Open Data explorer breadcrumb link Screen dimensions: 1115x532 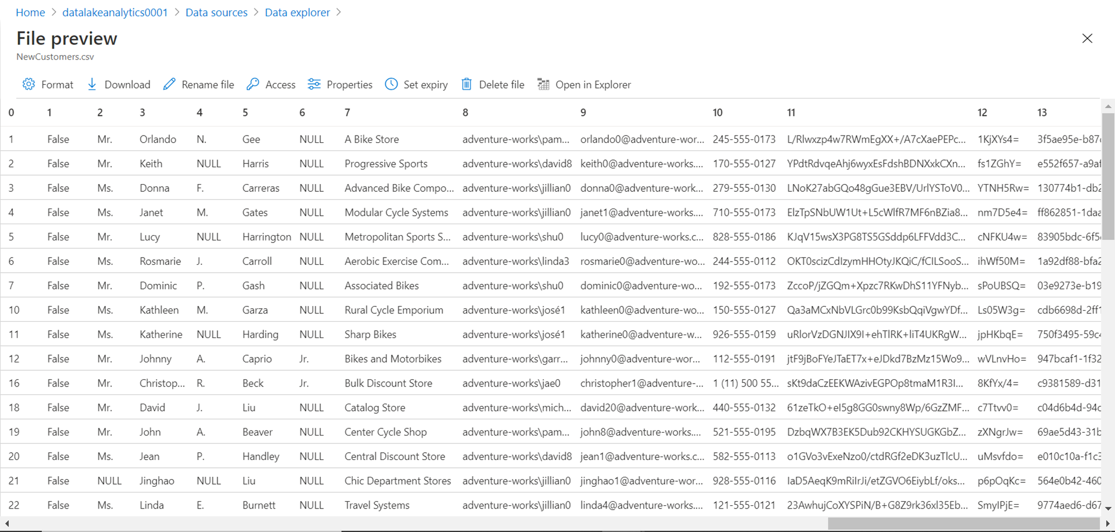[297, 12]
